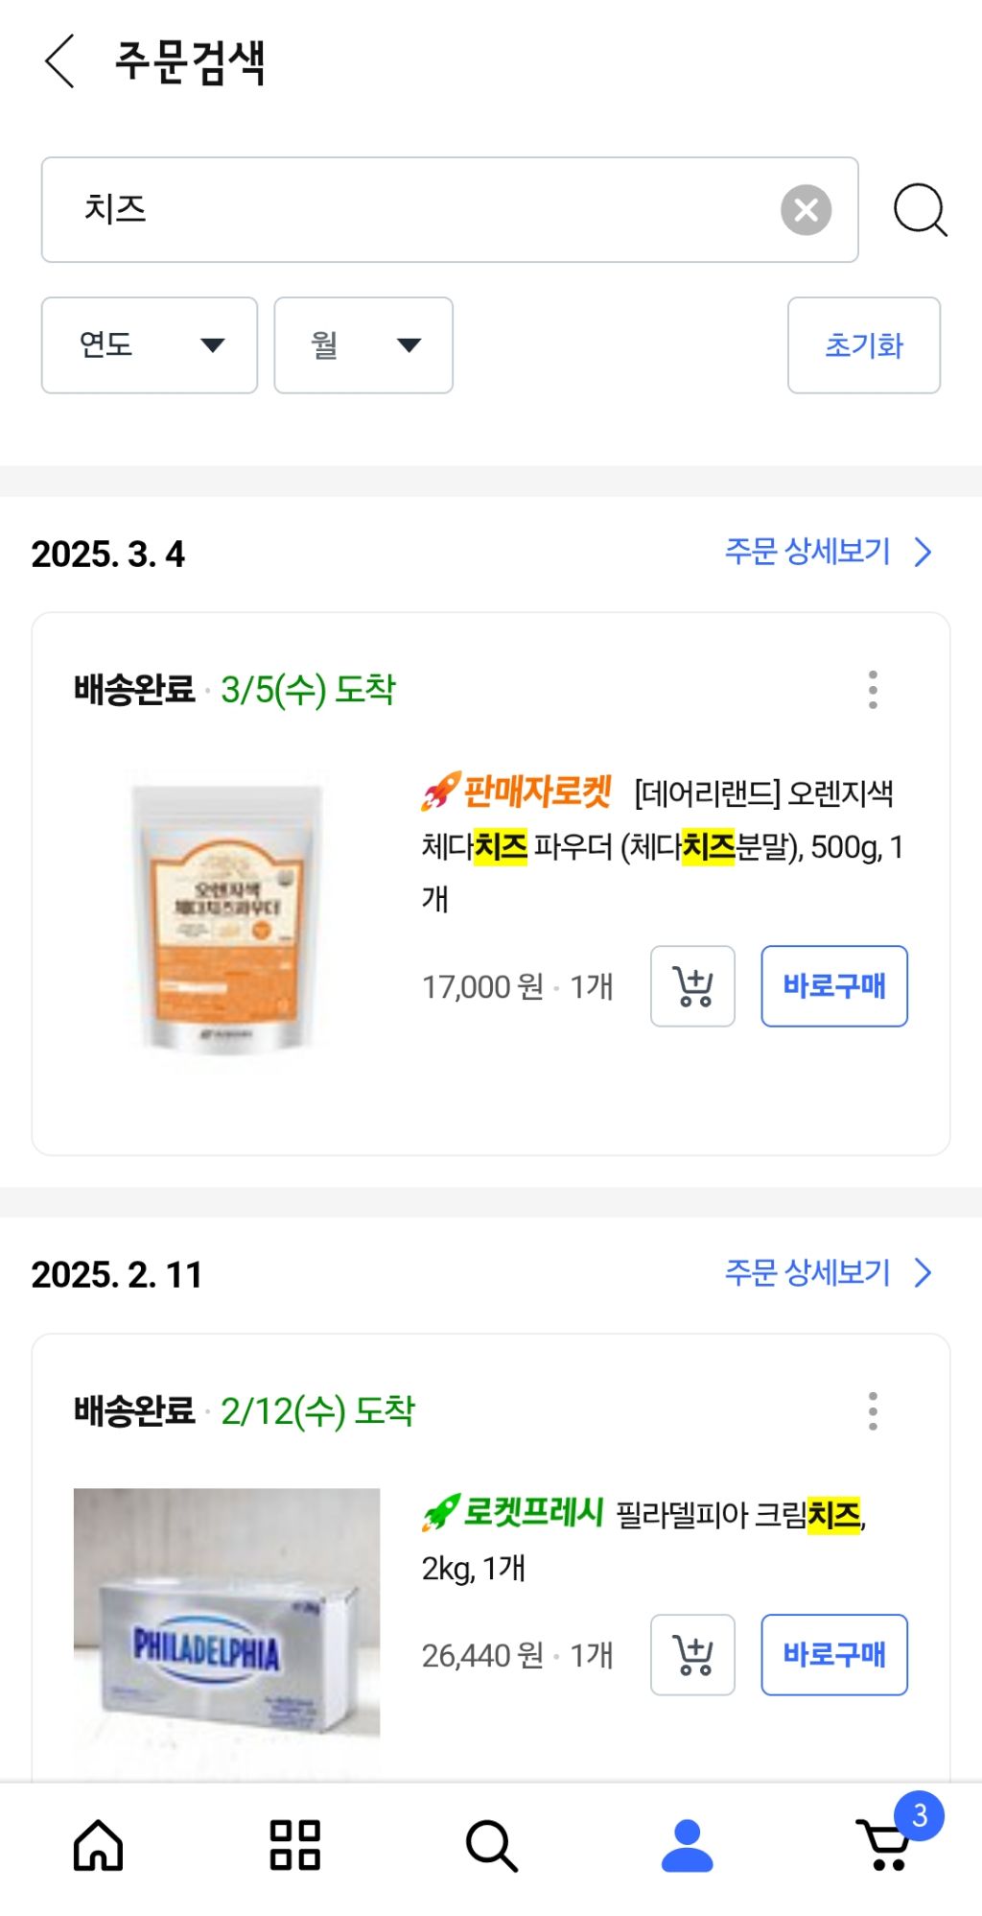This screenshot has width=982, height=1916.
Task: Go to Home tab in bottom bar
Action: (99, 1845)
